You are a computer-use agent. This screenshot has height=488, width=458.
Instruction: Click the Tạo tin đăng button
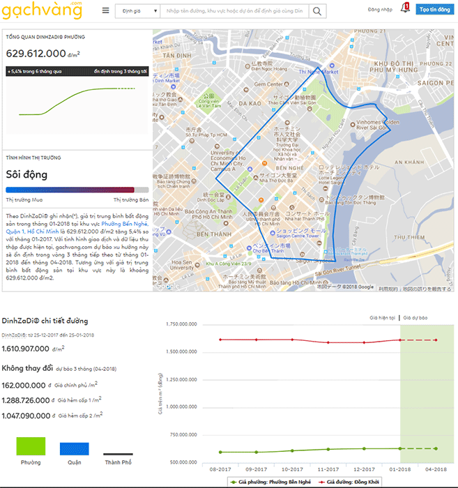435,9
